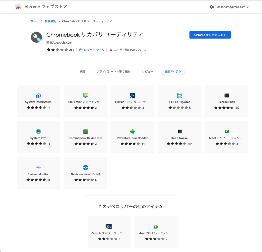Click the Chromebook Recovery Utility wrench icon
262x252 pixels.
point(36,37)
